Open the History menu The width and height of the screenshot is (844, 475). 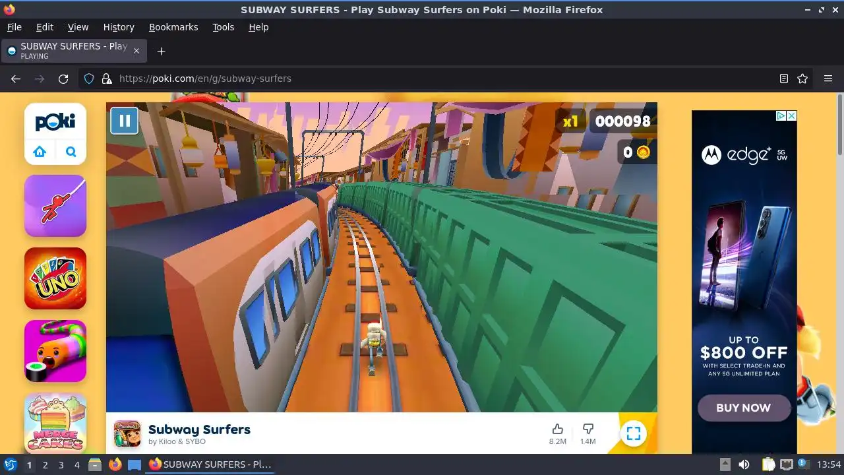pyautogui.click(x=119, y=27)
